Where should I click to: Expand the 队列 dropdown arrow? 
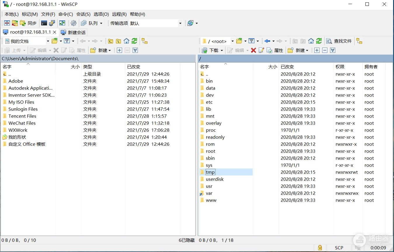tap(101, 23)
